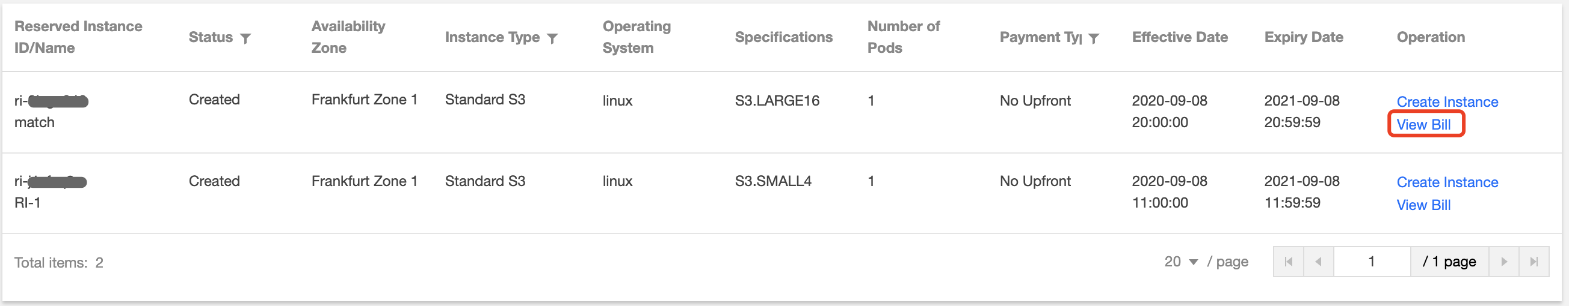
Task: Click Create Instance for RI-1 reservation
Action: pyautogui.click(x=1447, y=182)
